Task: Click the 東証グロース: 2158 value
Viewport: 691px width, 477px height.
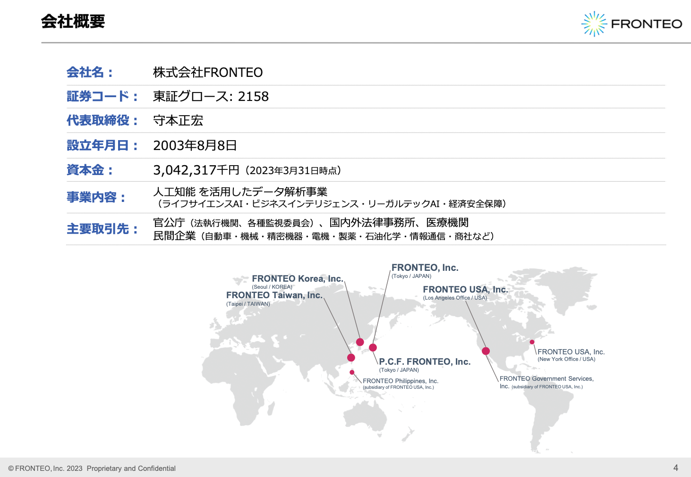Action: tap(211, 96)
